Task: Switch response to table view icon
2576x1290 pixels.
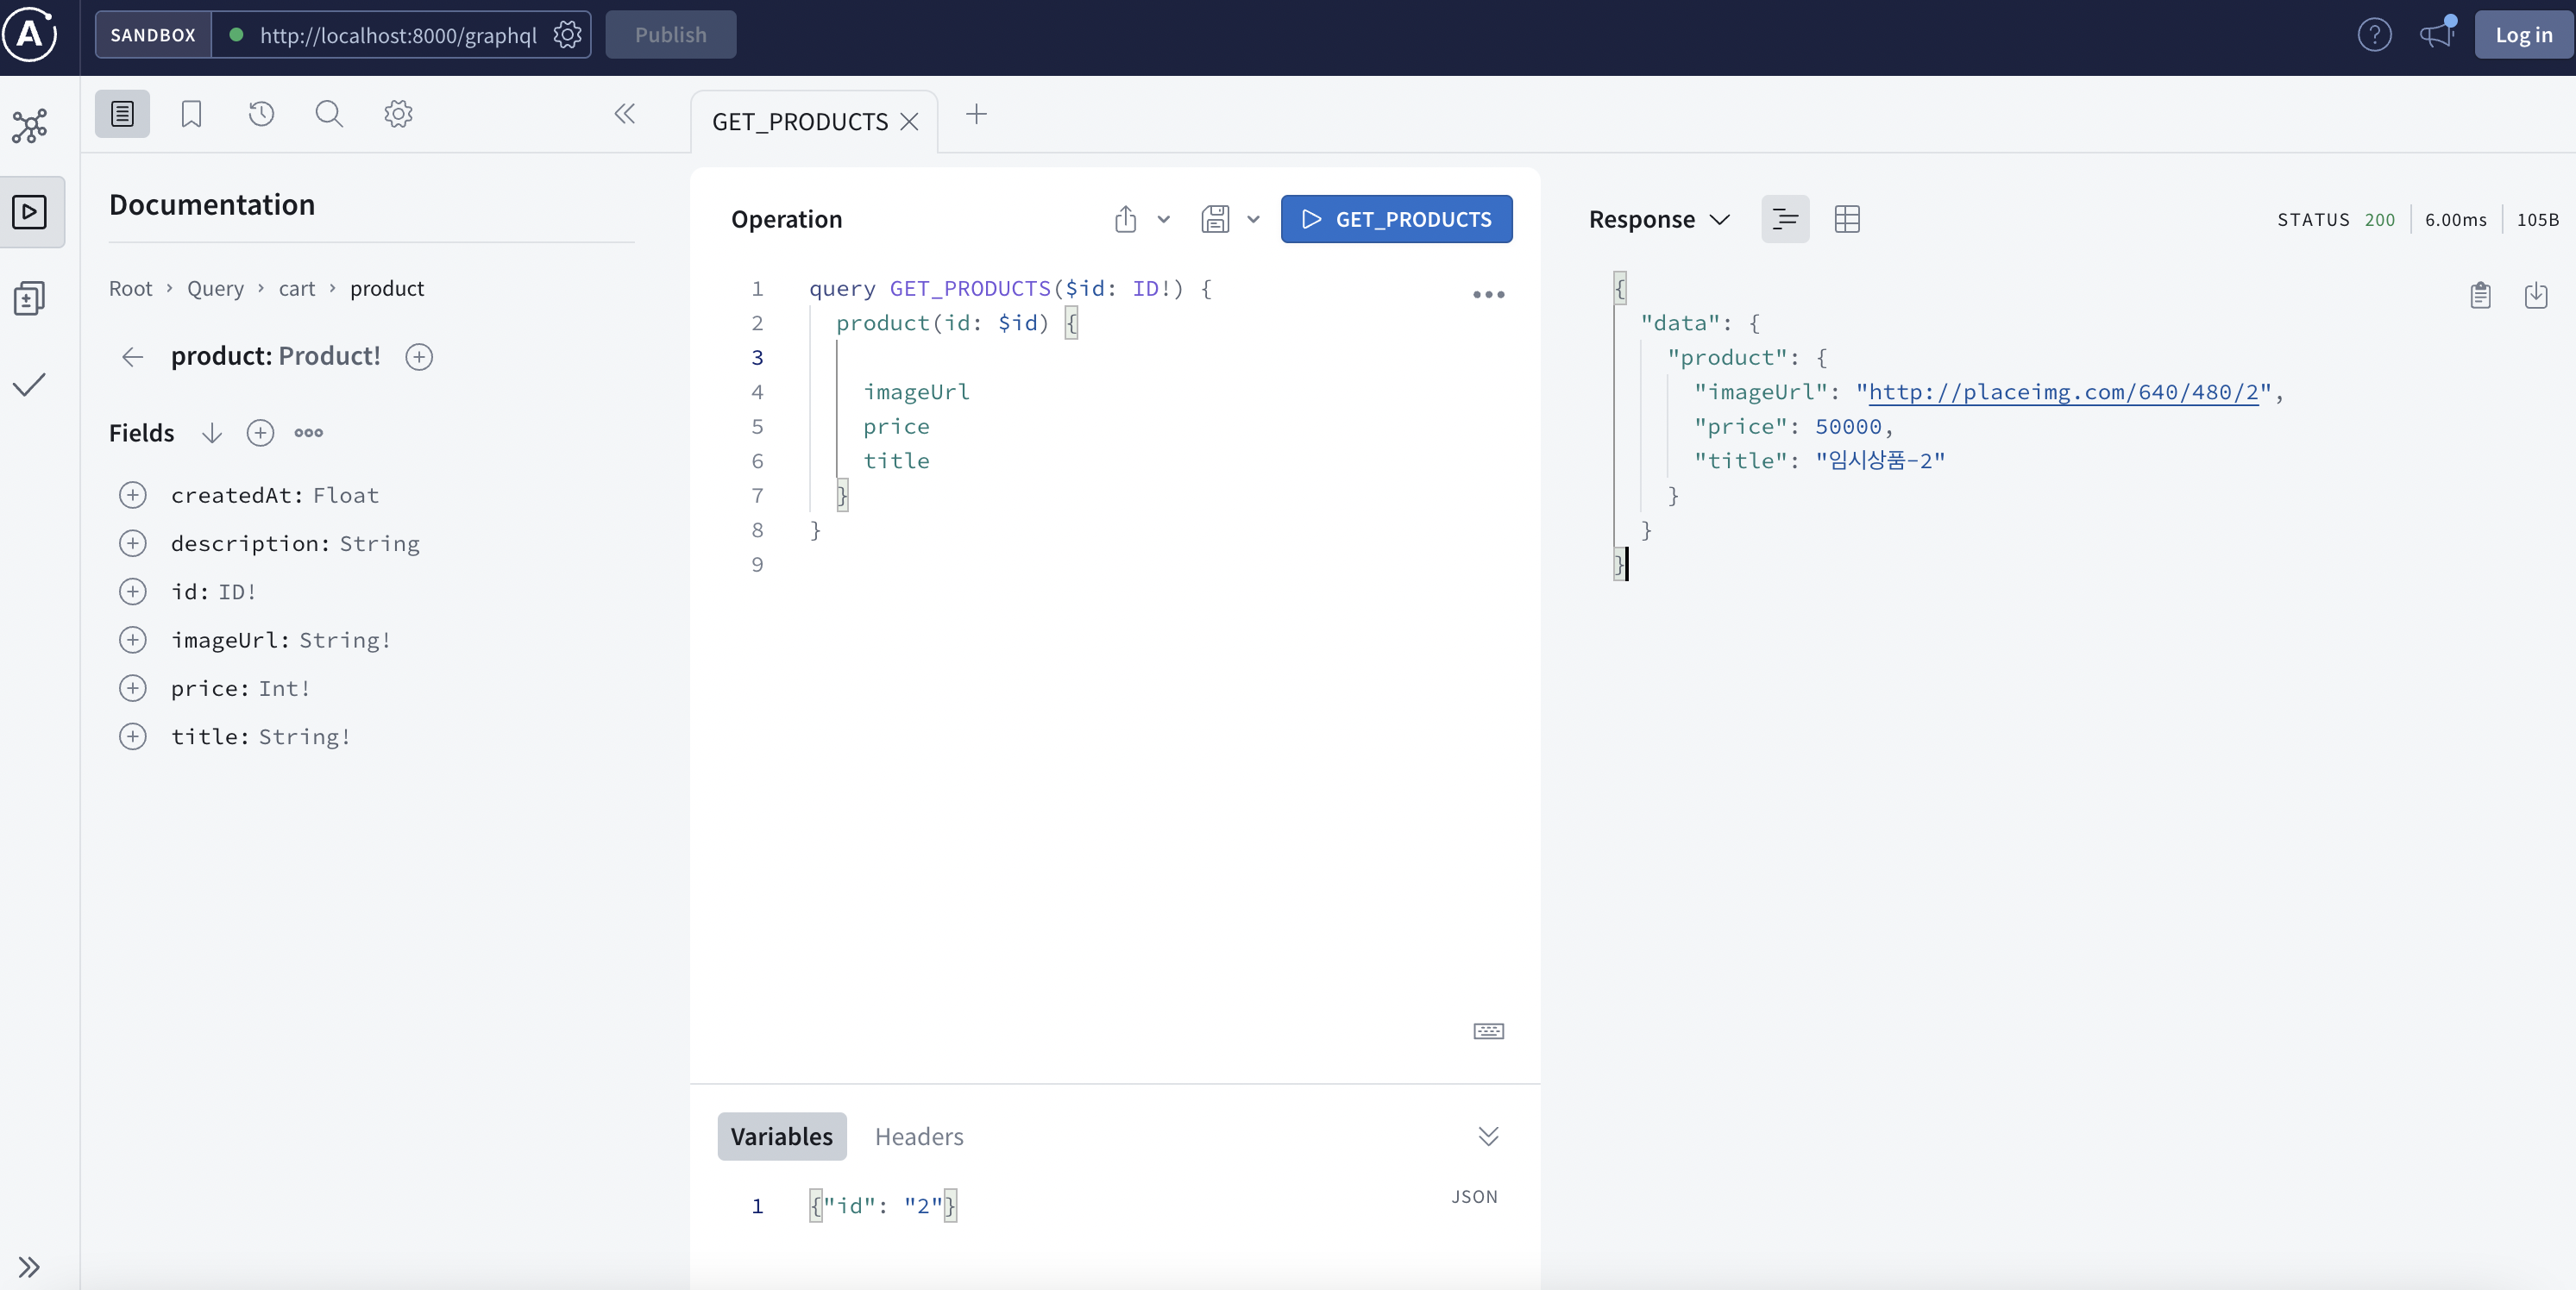Action: tap(1847, 219)
